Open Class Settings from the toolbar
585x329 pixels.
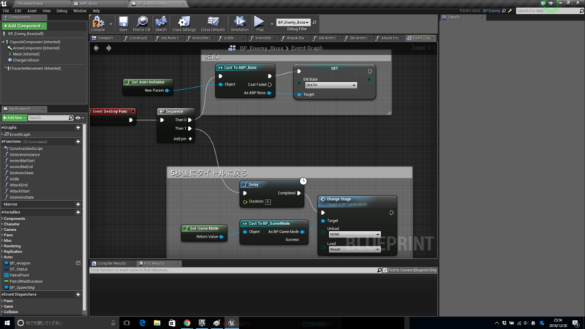point(184,23)
